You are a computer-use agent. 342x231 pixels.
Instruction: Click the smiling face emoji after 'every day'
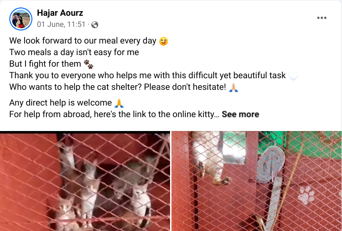point(164,41)
